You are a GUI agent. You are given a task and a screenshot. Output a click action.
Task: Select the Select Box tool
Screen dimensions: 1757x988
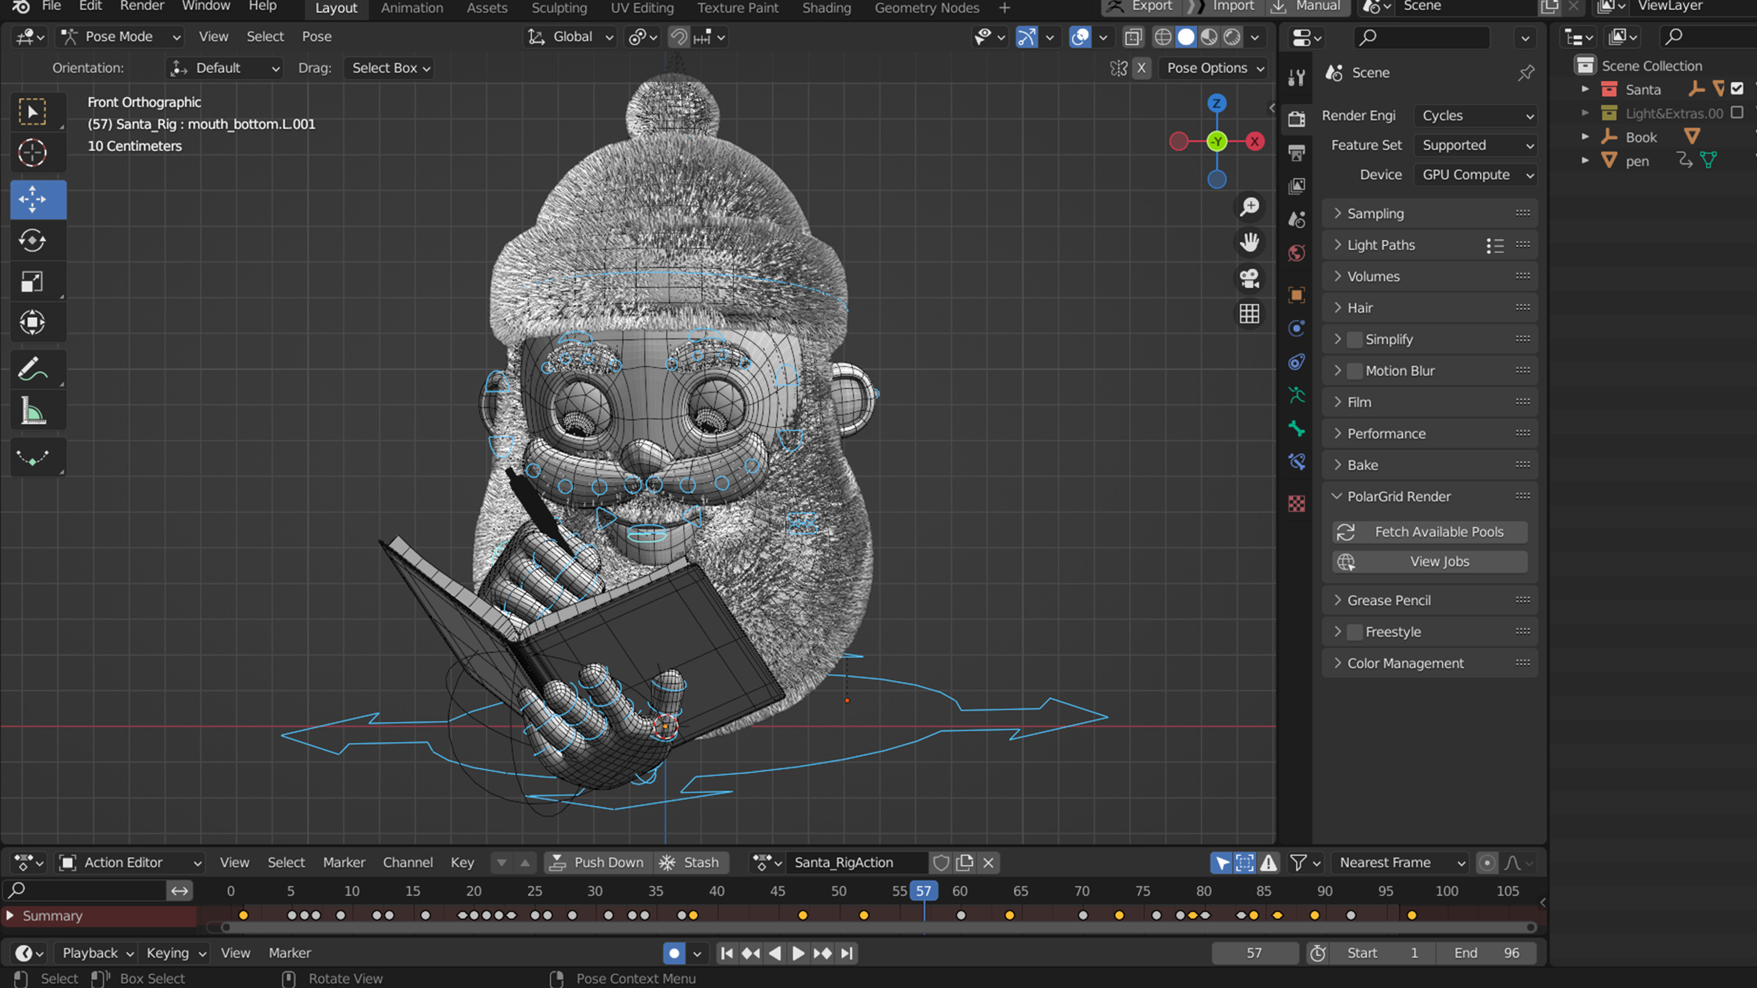(32, 112)
